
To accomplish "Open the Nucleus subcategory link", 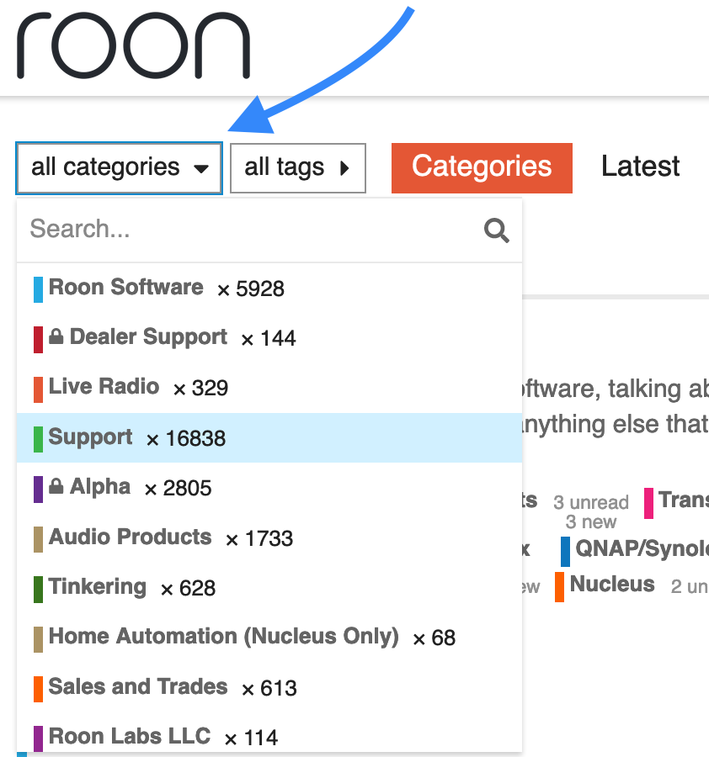I will click(612, 585).
